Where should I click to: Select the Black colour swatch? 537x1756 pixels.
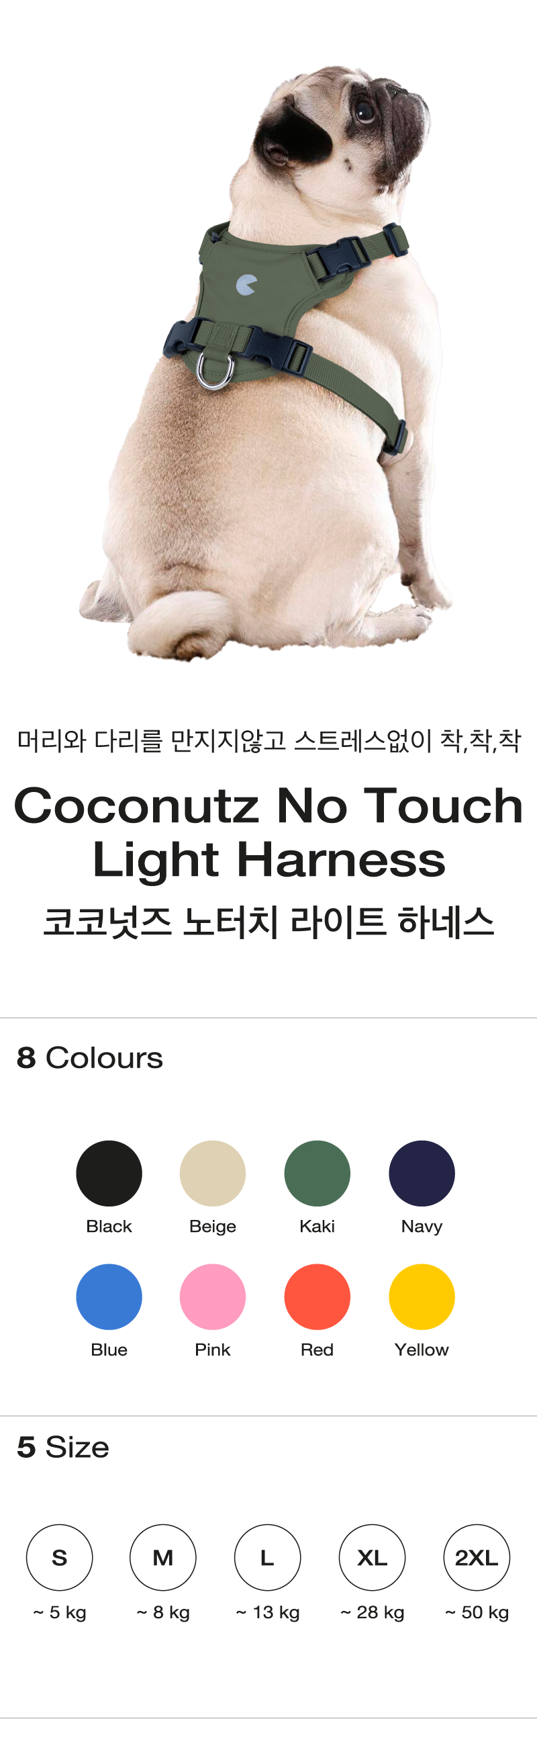pyautogui.click(x=109, y=1173)
